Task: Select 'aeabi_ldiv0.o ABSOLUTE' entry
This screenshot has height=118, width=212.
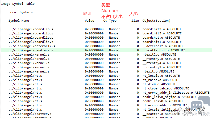Action: point(163,101)
